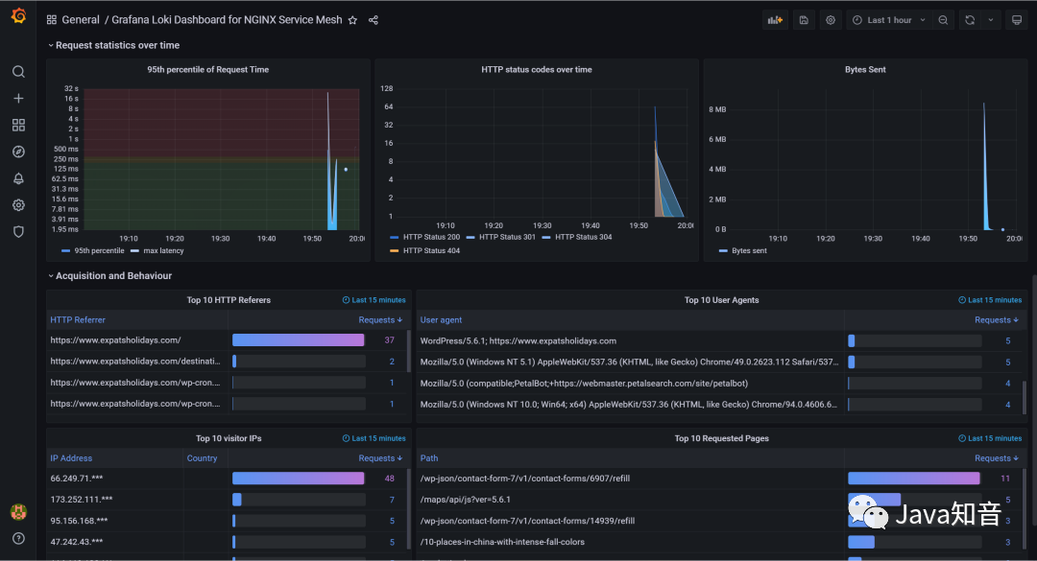The height and width of the screenshot is (561, 1037).
Task: Open Top 10 HTTP Referers panel menu
Action: pyautogui.click(x=229, y=300)
